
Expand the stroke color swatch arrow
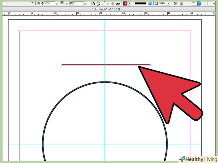129,4
